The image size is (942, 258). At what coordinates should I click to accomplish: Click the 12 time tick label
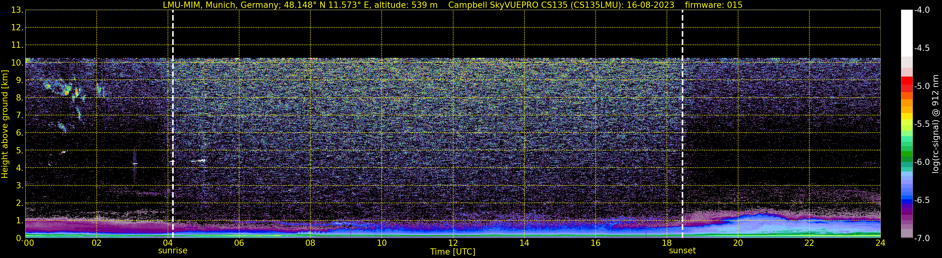point(453,243)
